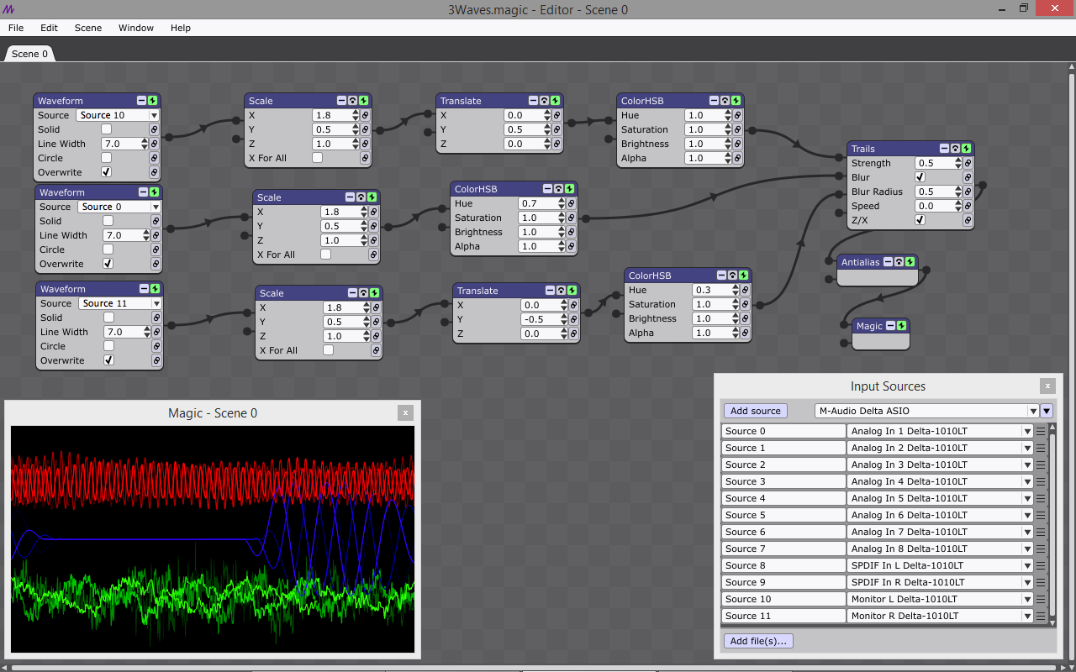
Task: Collapse the Trails node with its minus icon
Action: pyautogui.click(x=943, y=149)
